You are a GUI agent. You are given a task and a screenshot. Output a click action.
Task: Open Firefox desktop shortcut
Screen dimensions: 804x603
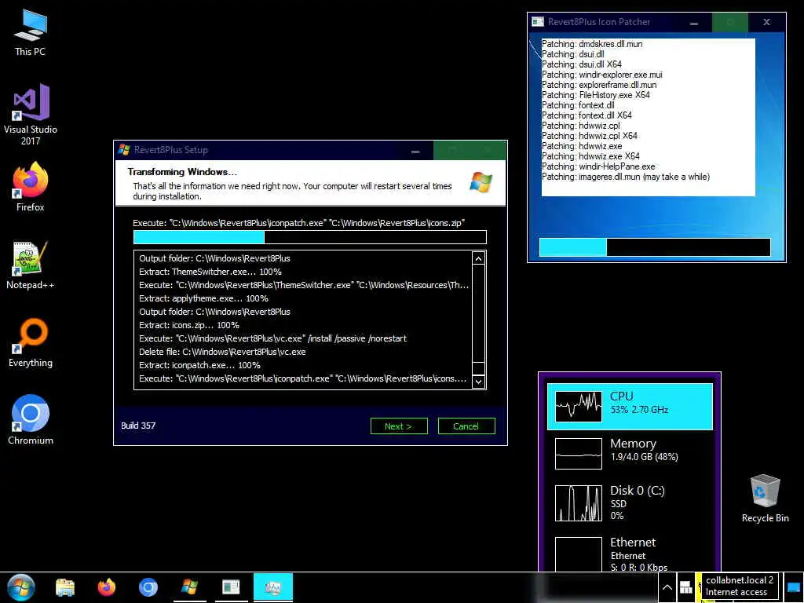pyautogui.click(x=31, y=187)
